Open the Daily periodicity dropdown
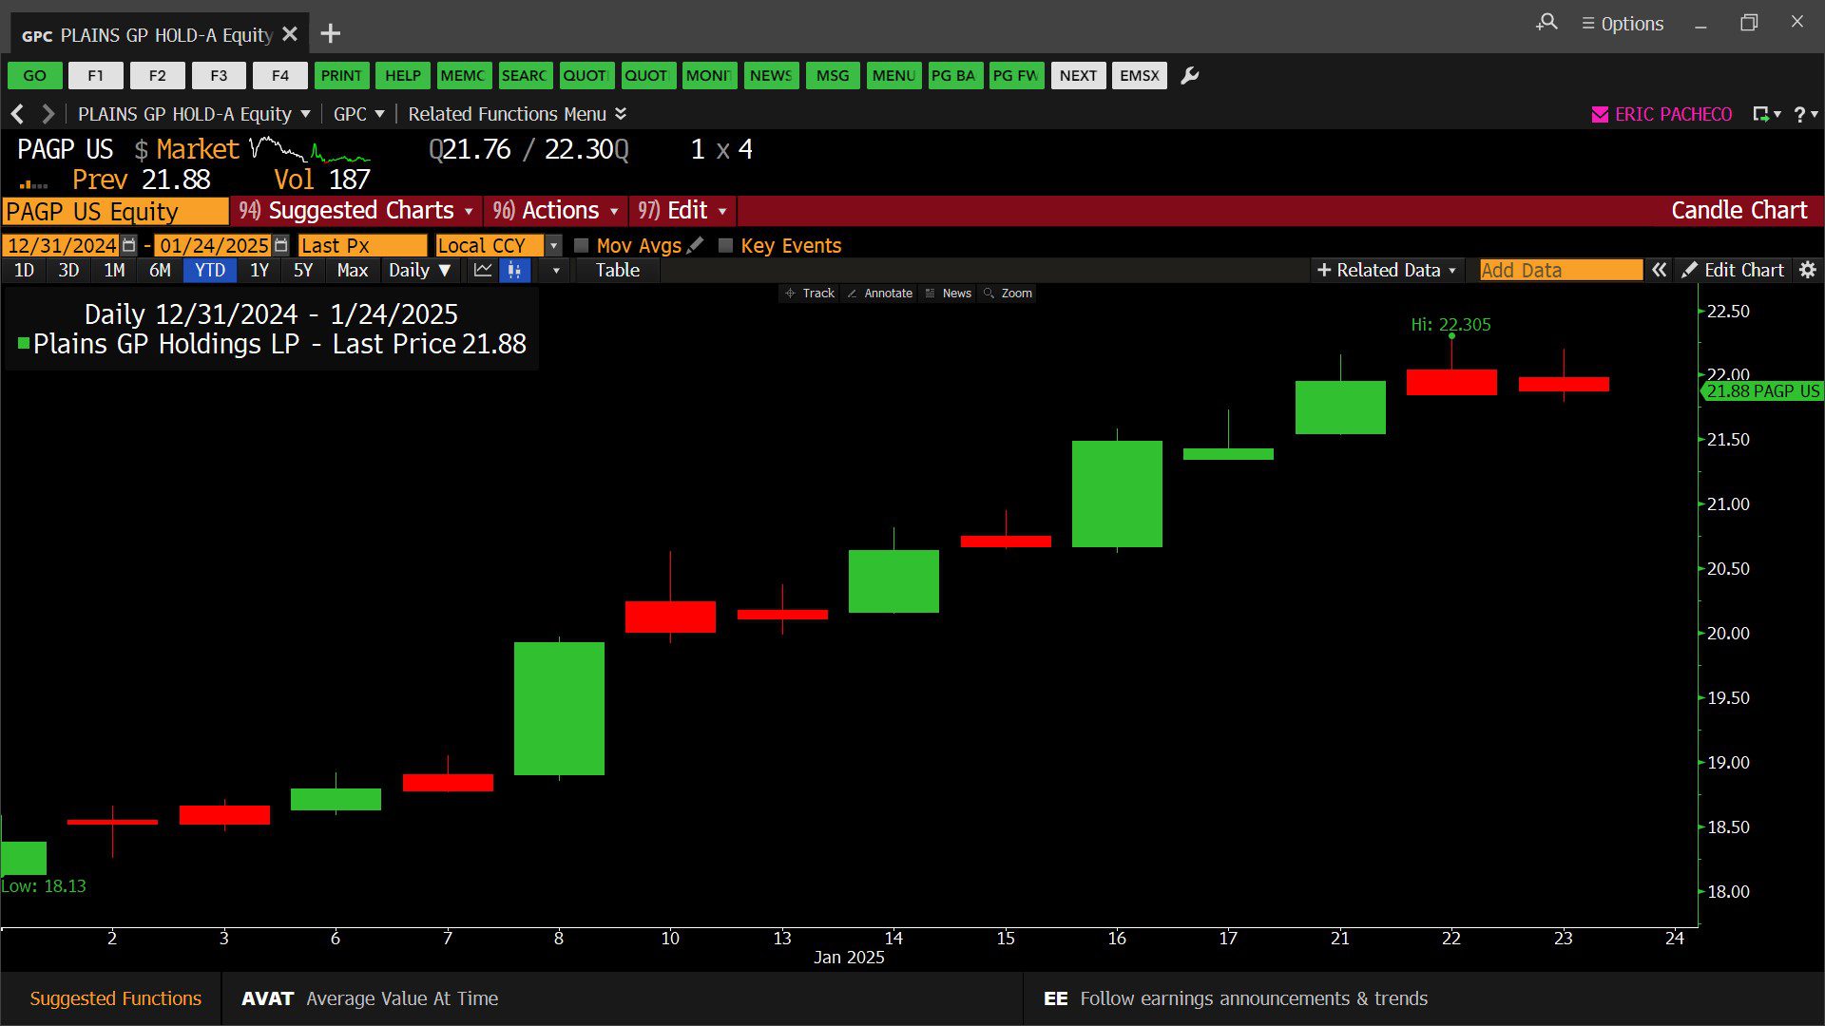Screen dimensions: 1825x1026 tap(419, 271)
